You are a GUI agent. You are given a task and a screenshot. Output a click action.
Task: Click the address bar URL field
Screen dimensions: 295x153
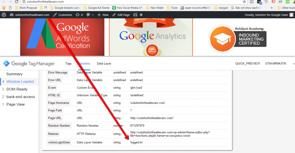point(132,2)
